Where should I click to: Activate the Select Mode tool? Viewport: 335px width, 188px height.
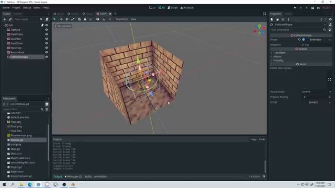point(54,19)
